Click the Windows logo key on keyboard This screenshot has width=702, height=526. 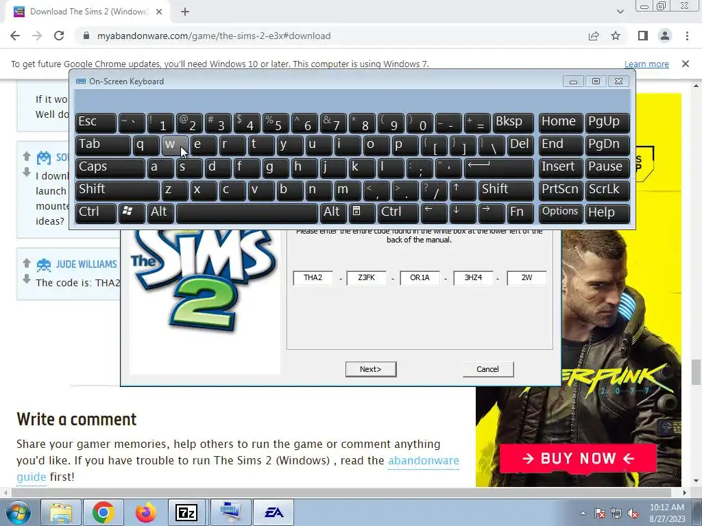132,213
